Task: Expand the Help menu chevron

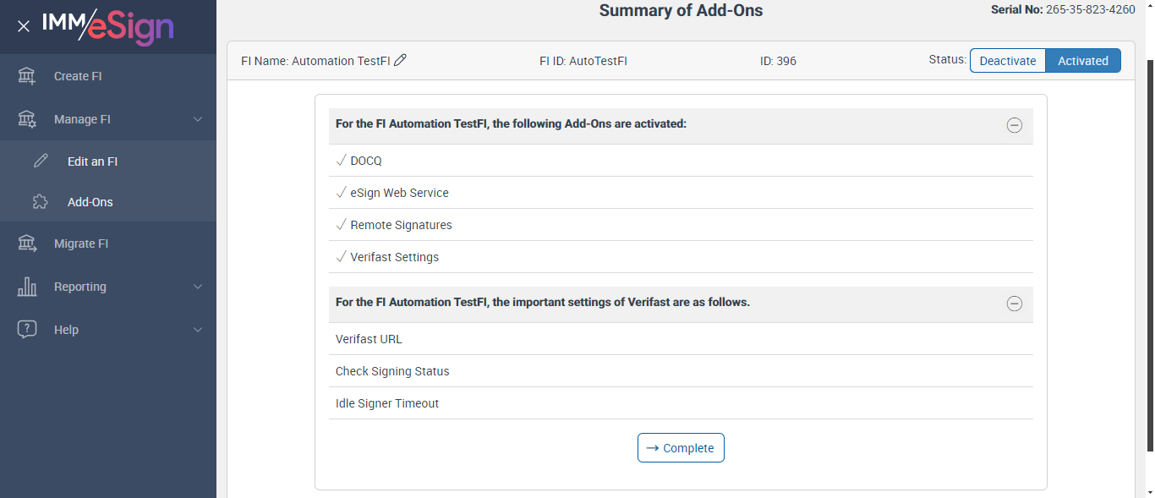Action: pos(198,330)
